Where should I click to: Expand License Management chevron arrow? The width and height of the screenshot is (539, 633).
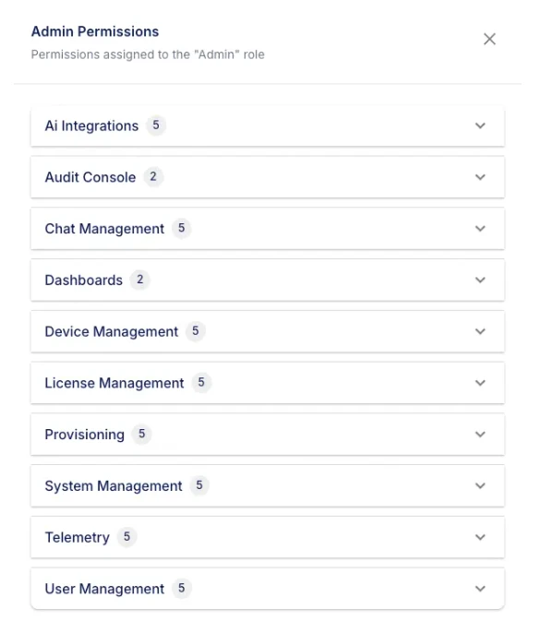pyautogui.click(x=480, y=383)
